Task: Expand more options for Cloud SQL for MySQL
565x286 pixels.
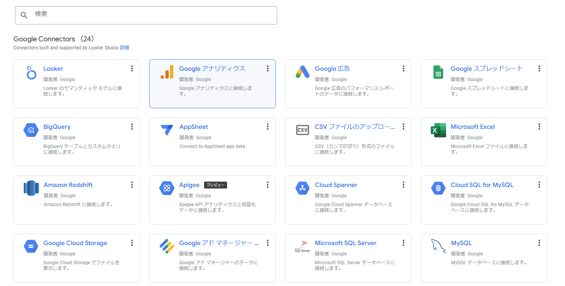Action: [x=539, y=185]
